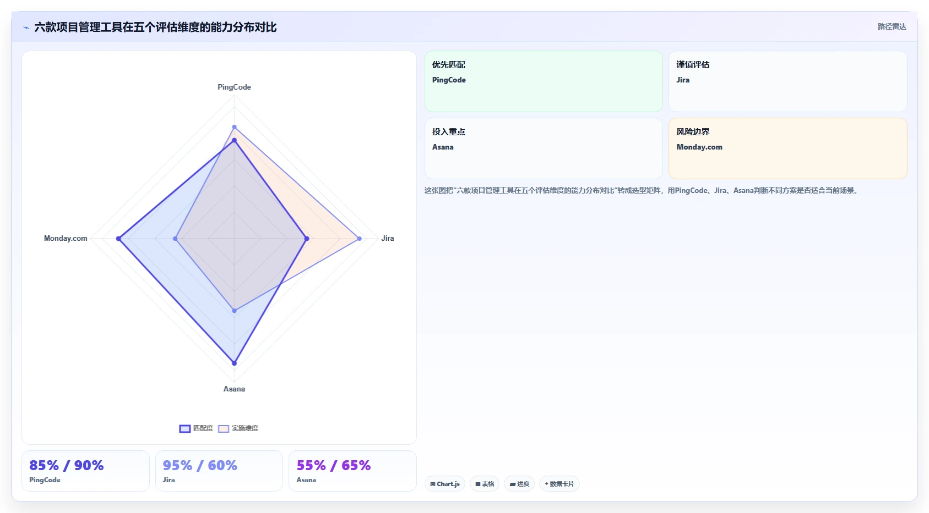Image resolution: width=929 pixels, height=513 pixels.
Task: Click the 55% / 65% Asana stat card
Action: (352, 471)
